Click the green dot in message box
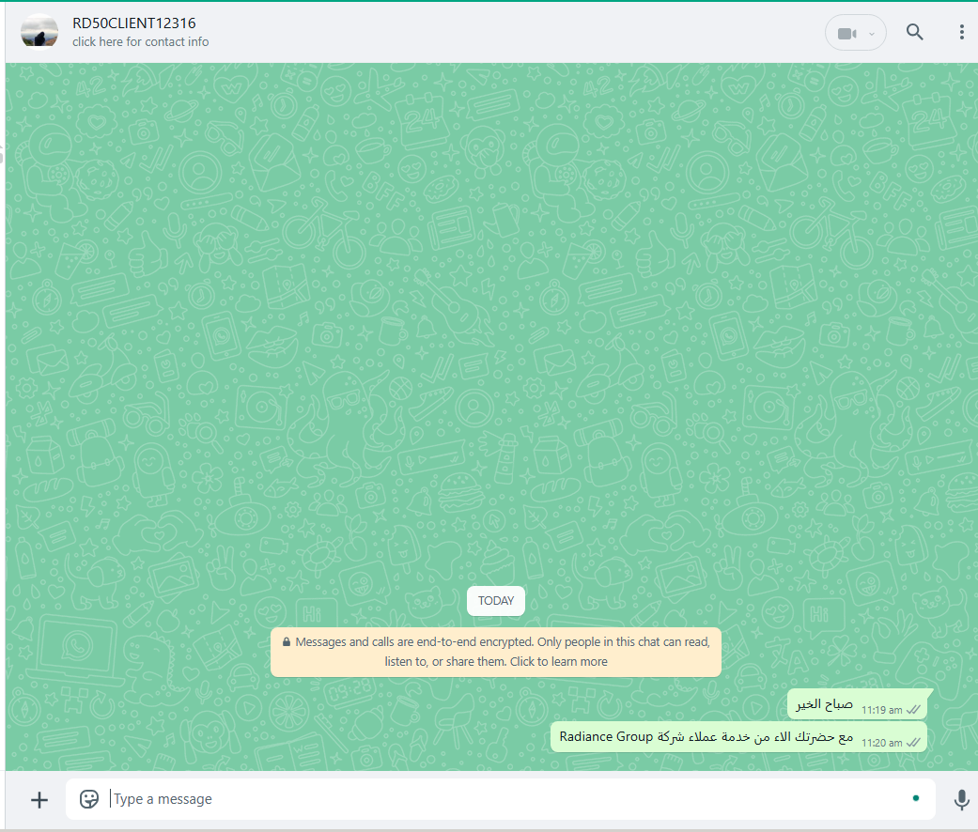This screenshot has width=978, height=832. [916, 798]
